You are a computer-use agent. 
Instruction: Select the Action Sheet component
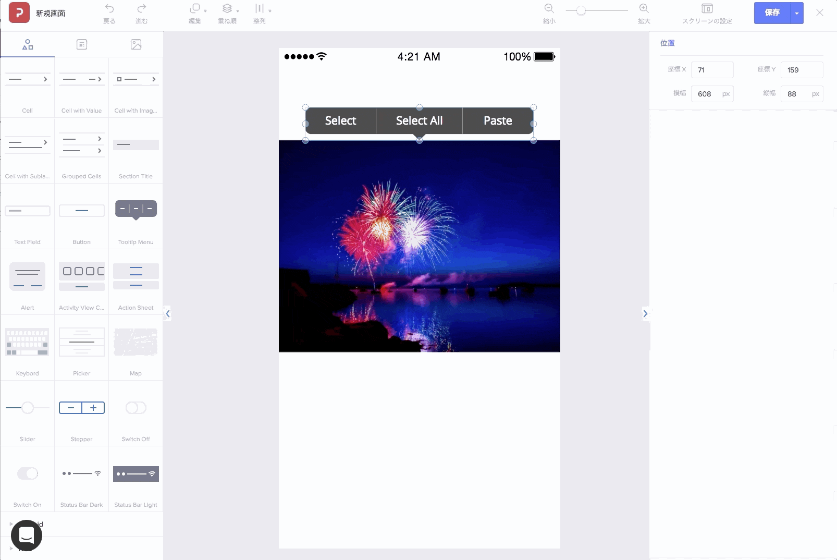click(x=136, y=283)
